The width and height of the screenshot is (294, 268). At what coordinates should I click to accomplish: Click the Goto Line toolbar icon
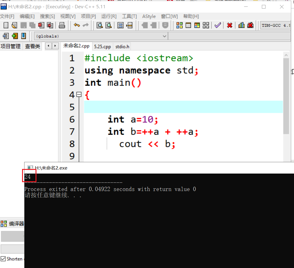129,25
